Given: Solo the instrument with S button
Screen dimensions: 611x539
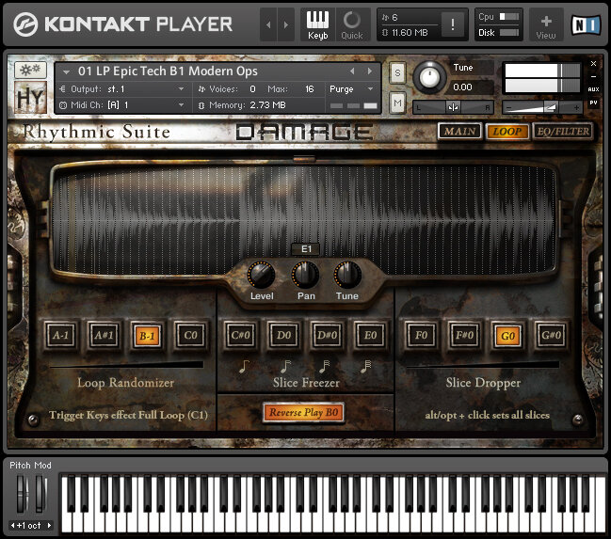Looking at the screenshot, I should (397, 72).
